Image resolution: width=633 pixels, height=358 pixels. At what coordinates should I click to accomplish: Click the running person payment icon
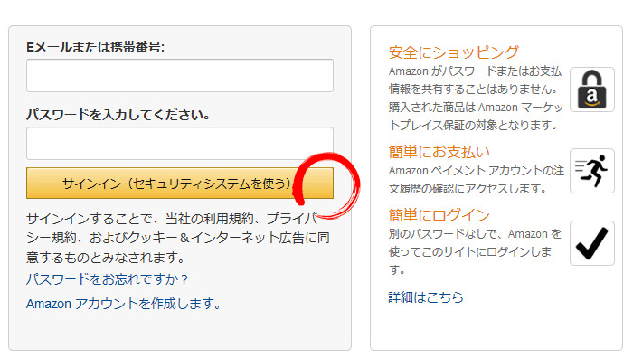[591, 171]
